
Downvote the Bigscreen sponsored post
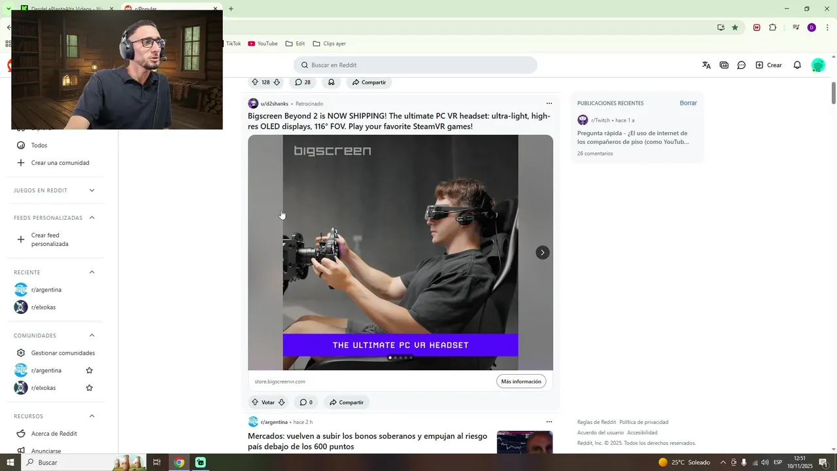coord(281,402)
